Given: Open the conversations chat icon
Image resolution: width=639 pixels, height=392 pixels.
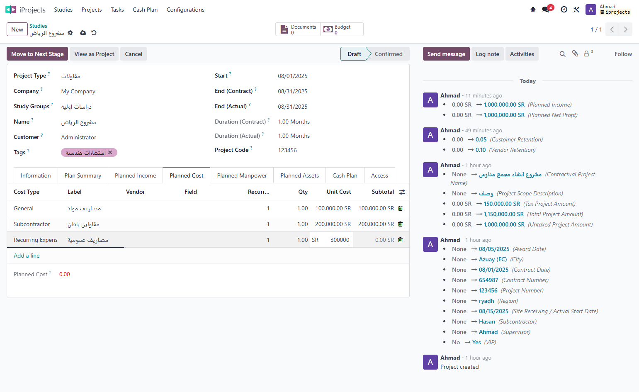Looking at the screenshot, I should [546, 10].
